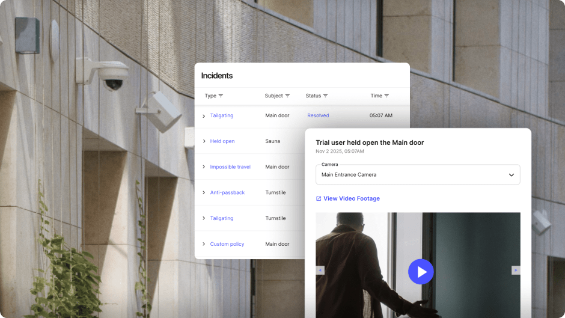
Task: Go to next video clip arrow
Action: [516, 270]
